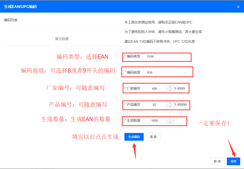Click the 生成数量 input field containing 1000
This screenshot has width=244, height=169.
pos(155,121)
